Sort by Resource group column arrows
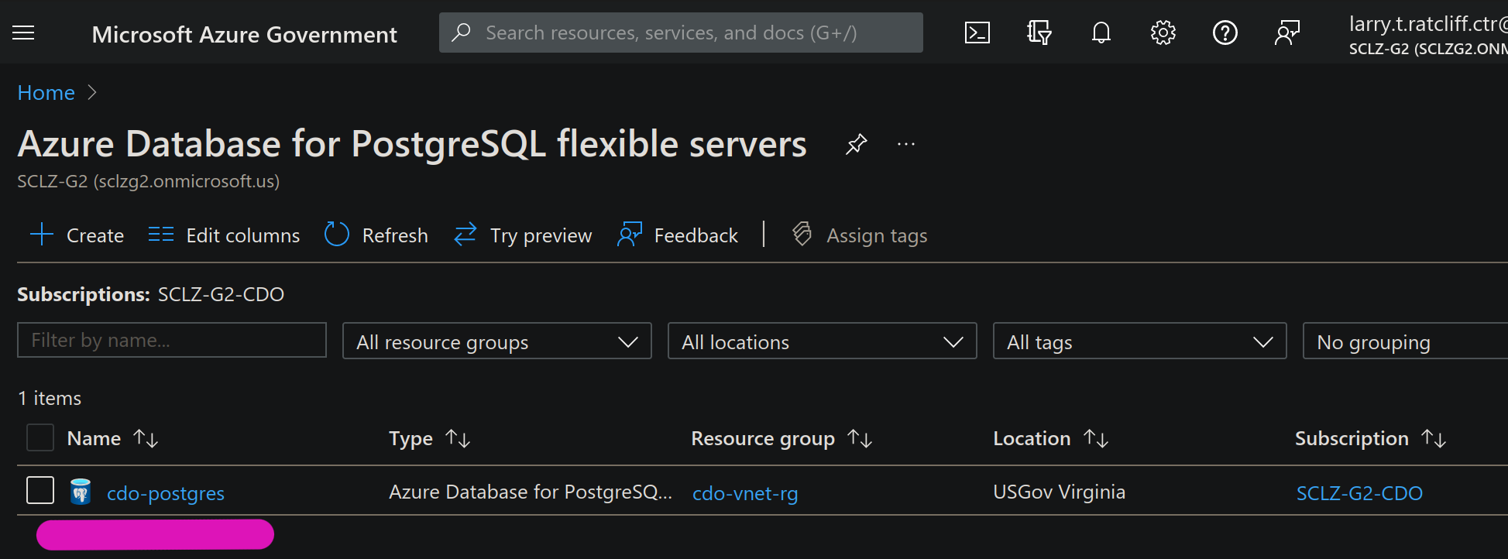Screen dimensions: 1508x559 coord(860,439)
